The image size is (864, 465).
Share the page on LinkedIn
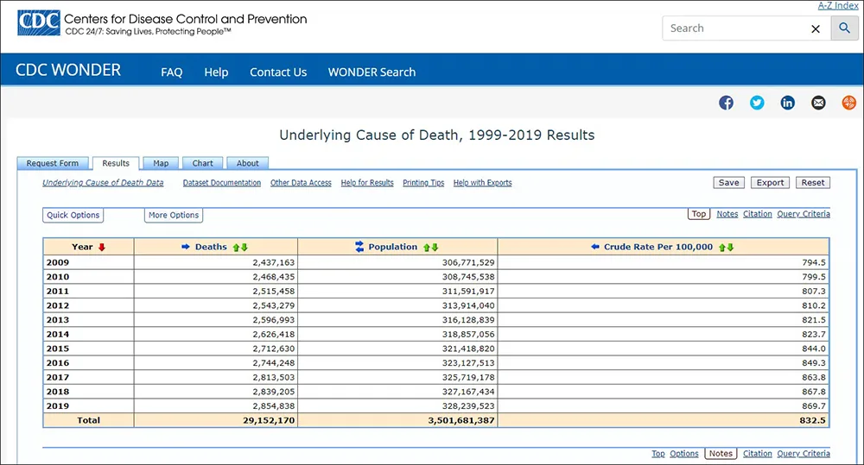click(787, 103)
